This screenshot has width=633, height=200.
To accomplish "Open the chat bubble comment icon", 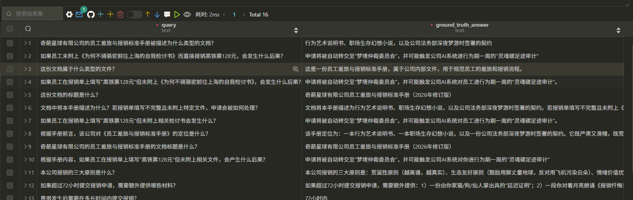I will point(167,15).
